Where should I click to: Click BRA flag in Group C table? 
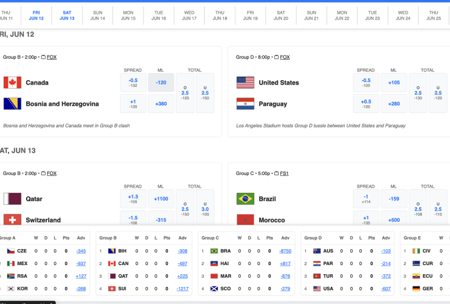coord(214,251)
